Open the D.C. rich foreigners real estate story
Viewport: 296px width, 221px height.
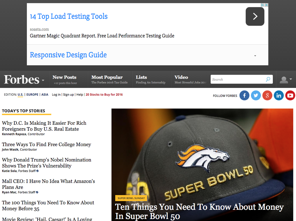tap(44, 126)
